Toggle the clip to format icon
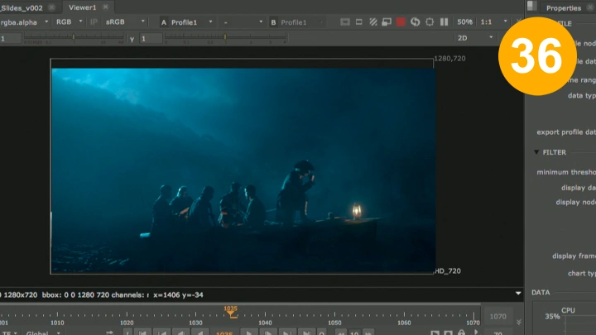The image size is (596, 335). (344, 22)
